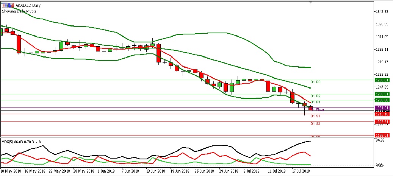The image size is (393, 176).
Task: Click the purple 1221.01 pivot price tag
Action: click(382, 108)
